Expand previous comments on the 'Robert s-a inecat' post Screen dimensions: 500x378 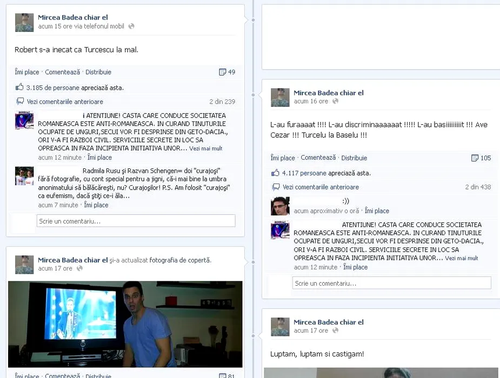(x=64, y=102)
